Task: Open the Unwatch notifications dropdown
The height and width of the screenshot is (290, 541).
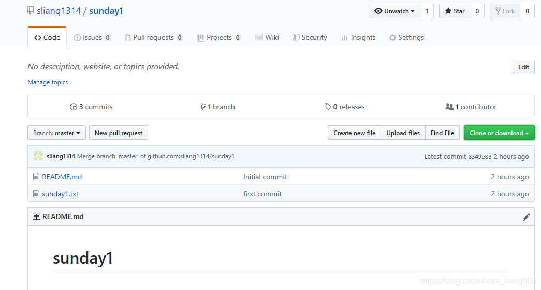Action: point(394,11)
